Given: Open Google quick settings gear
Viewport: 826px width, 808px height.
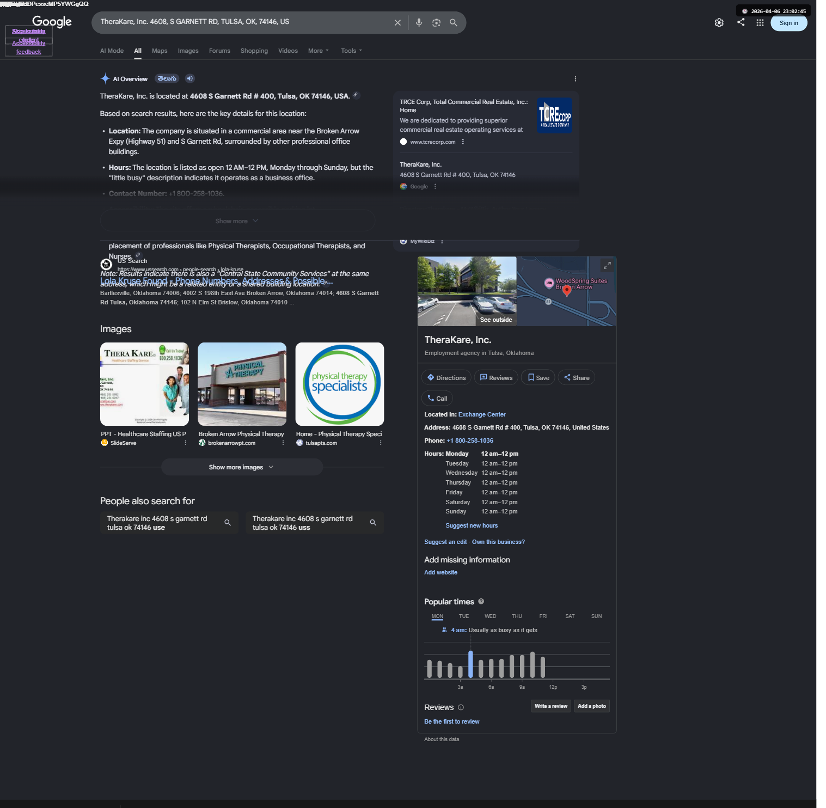Looking at the screenshot, I should tap(719, 23).
